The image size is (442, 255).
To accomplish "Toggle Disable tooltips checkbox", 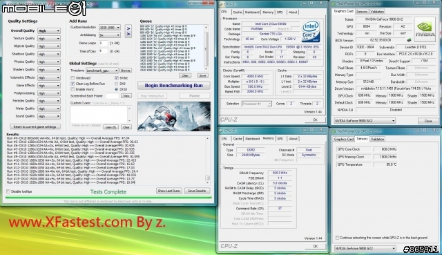I will click(8, 191).
